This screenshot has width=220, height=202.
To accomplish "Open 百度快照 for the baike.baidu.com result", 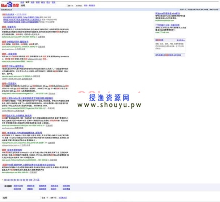I will tap(42, 37).
